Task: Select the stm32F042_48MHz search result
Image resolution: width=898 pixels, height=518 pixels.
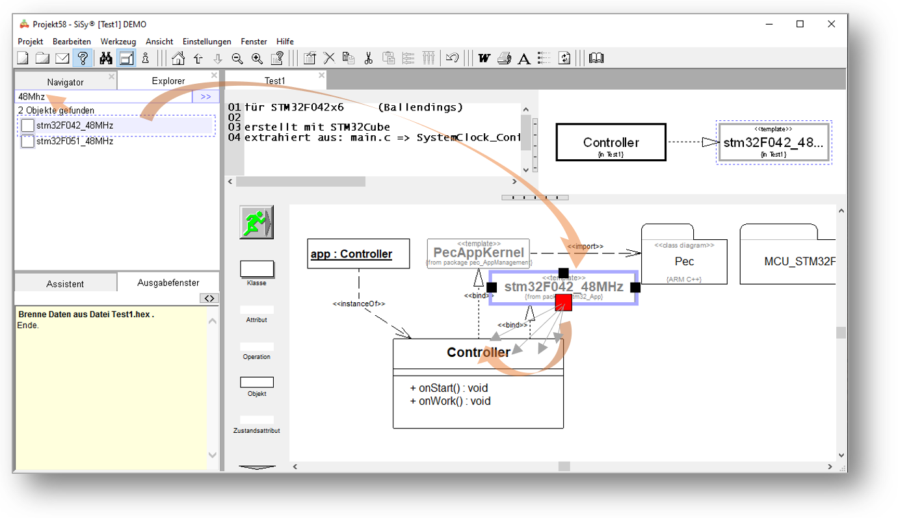Action: click(74, 125)
